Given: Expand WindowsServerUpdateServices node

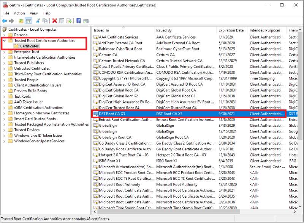Looking at the screenshot, I should 4,141.
